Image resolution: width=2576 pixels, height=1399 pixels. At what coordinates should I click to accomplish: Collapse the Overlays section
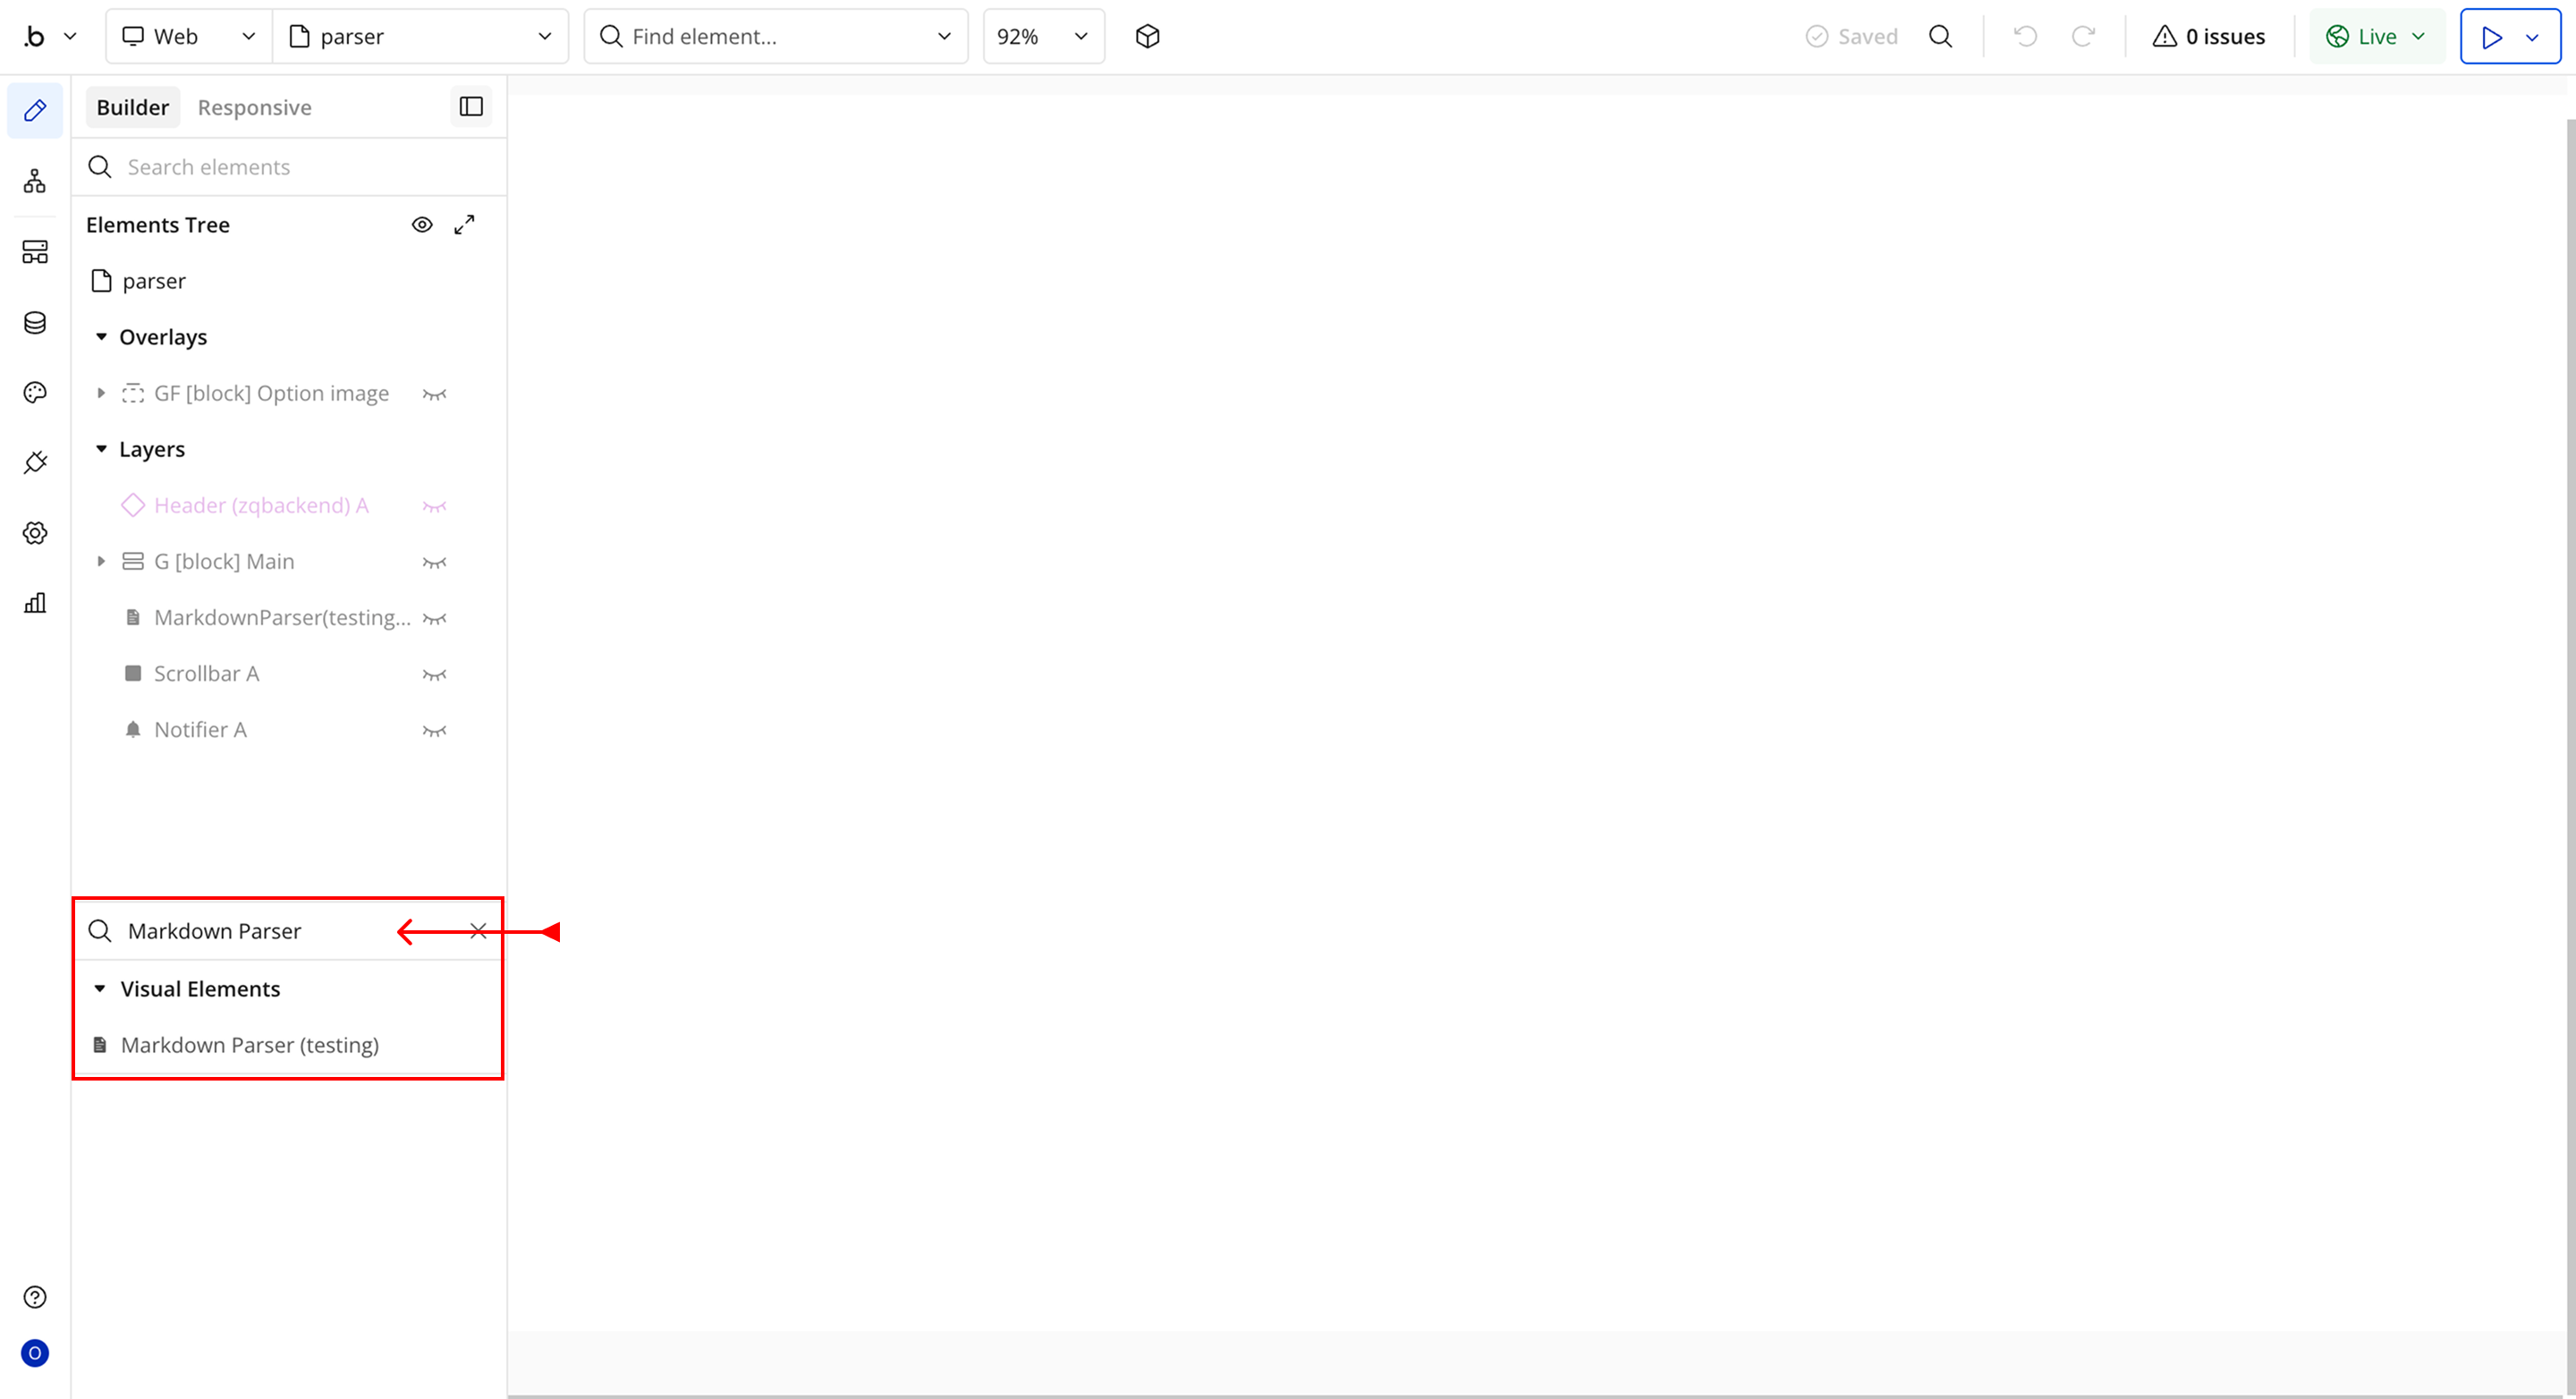pyautogui.click(x=101, y=337)
